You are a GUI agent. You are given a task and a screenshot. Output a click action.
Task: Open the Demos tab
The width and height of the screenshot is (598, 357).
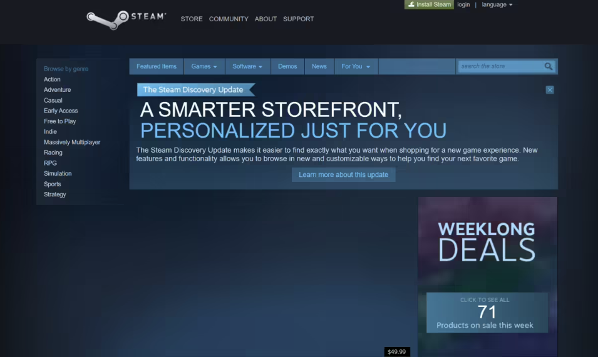(x=287, y=67)
